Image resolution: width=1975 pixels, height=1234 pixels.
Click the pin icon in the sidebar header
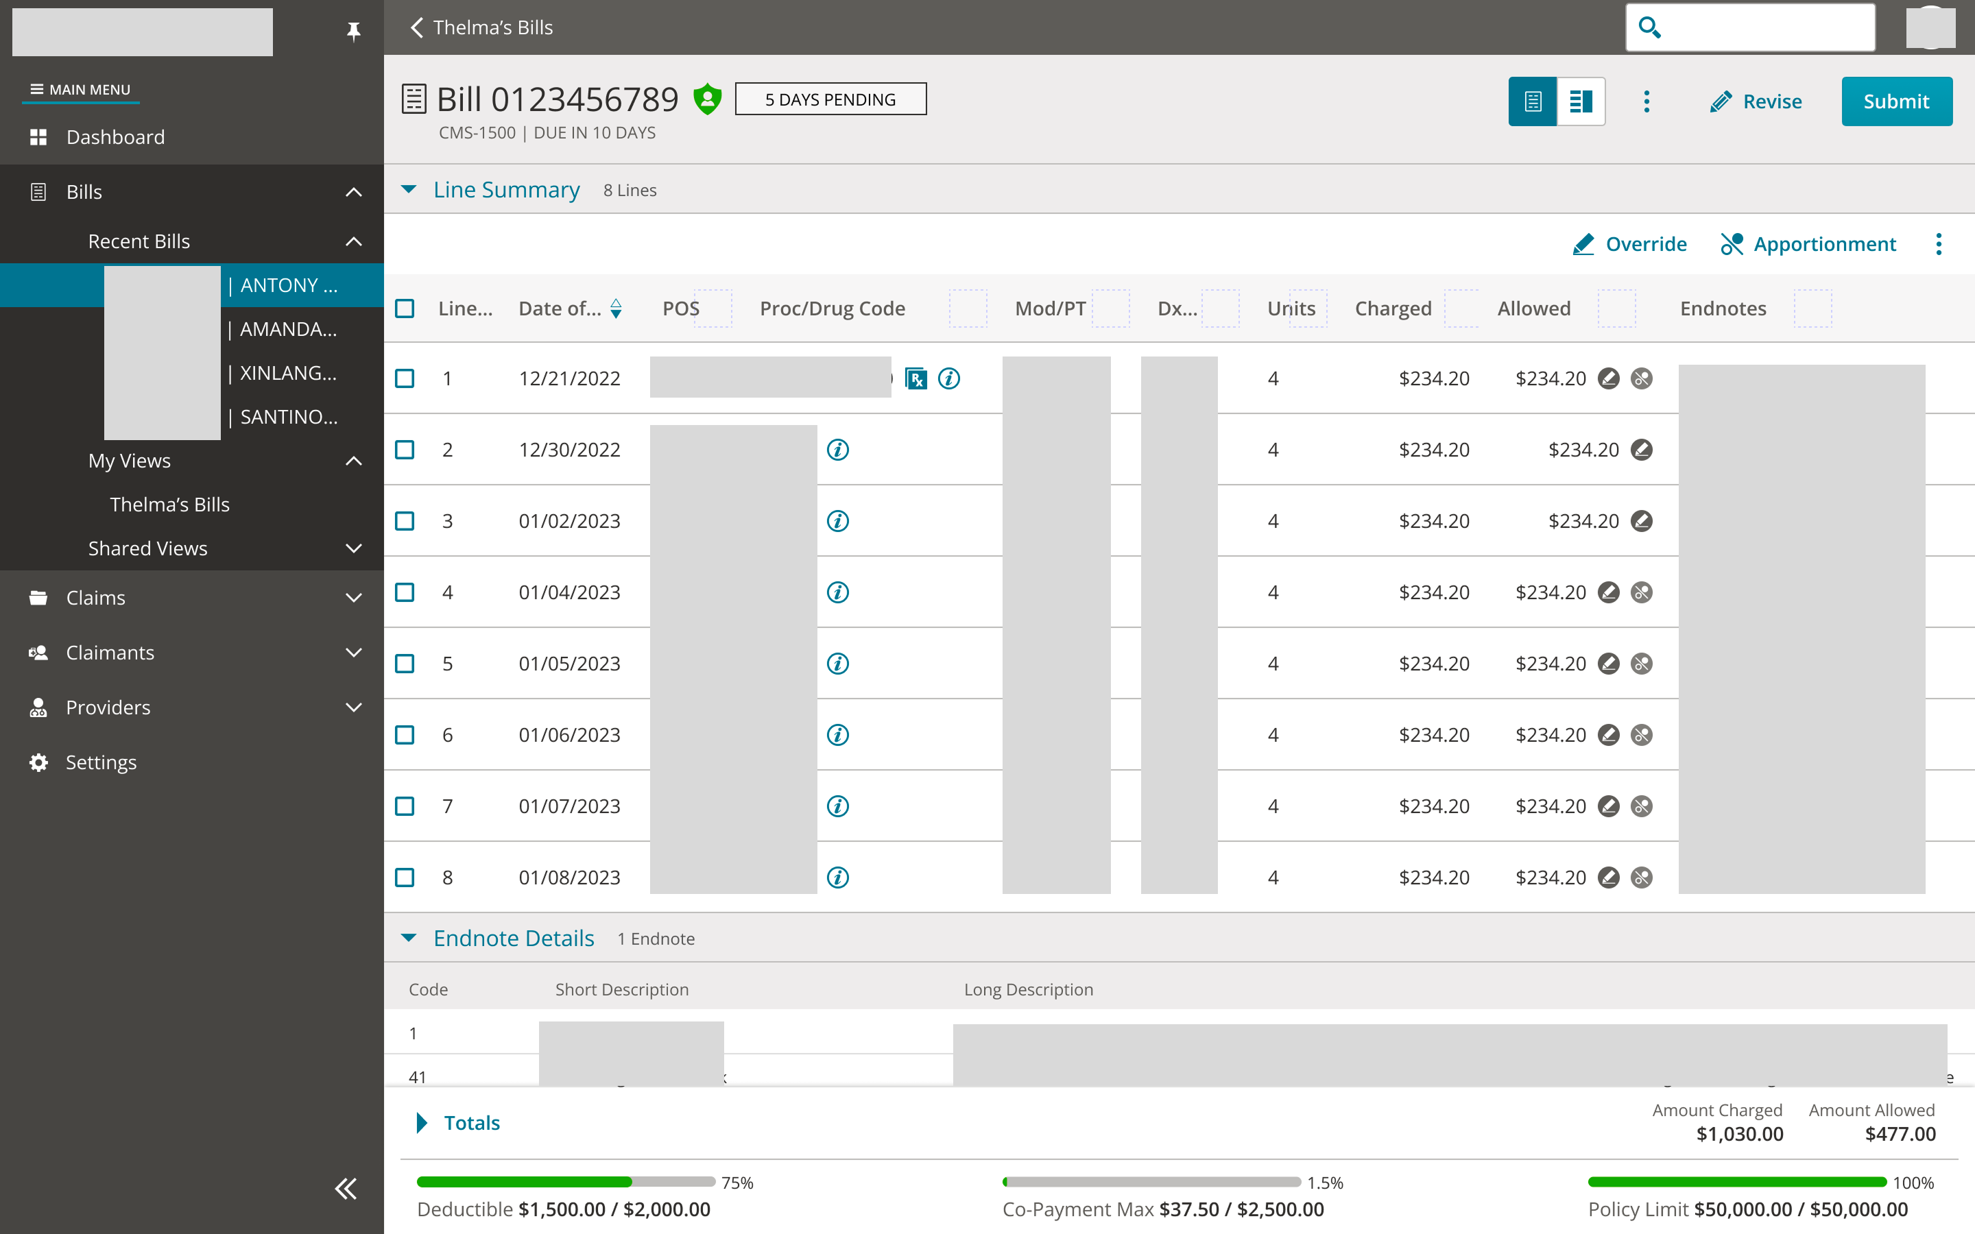(353, 31)
